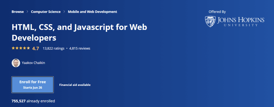The image size is (274, 107).
Task: View the 4,815 reviews
Action: [x=79, y=48]
